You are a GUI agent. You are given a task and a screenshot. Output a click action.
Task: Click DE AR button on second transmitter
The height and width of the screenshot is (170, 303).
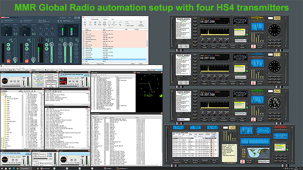(x=253, y=83)
